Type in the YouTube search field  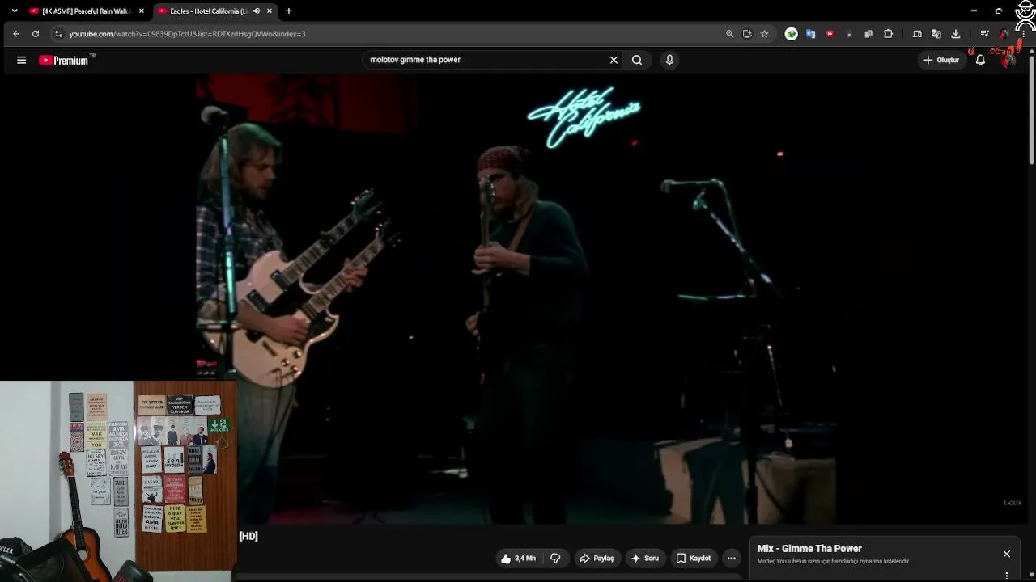[x=486, y=60]
